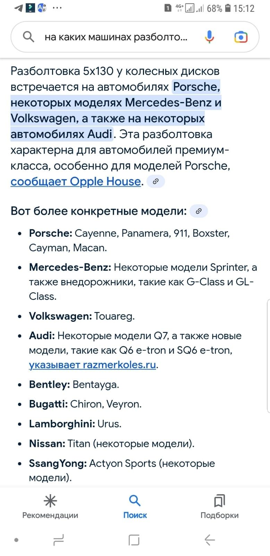Follow the 'указывает razmerkoles.ru' link

coord(92,365)
